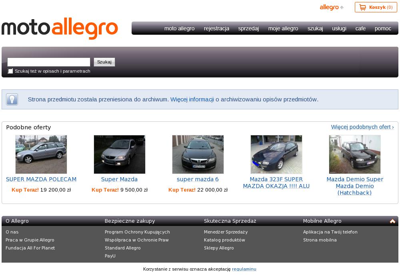Open Super Mazda silver car thumbnail
The height and width of the screenshot is (277, 400).
(x=119, y=154)
